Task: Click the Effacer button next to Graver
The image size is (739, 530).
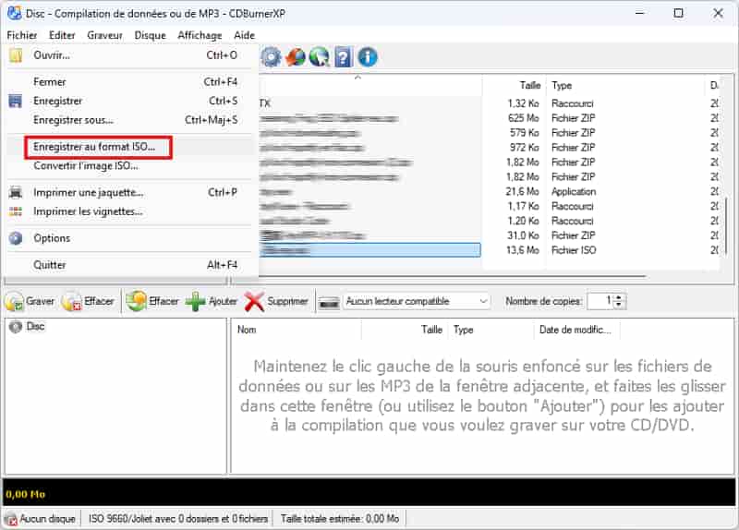Action: [88, 301]
